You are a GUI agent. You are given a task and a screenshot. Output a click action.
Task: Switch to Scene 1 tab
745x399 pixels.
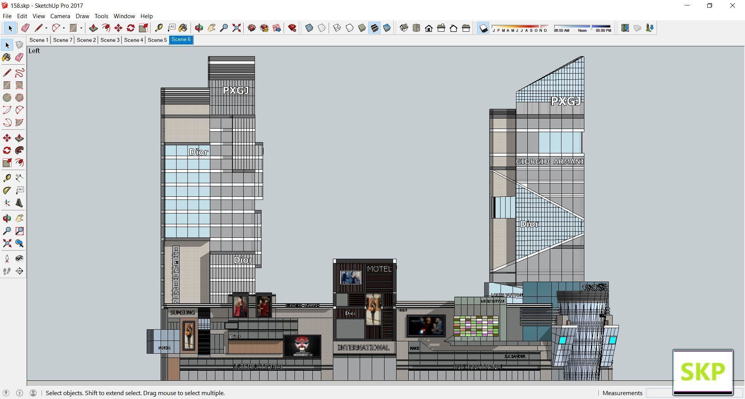click(x=39, y=40)
